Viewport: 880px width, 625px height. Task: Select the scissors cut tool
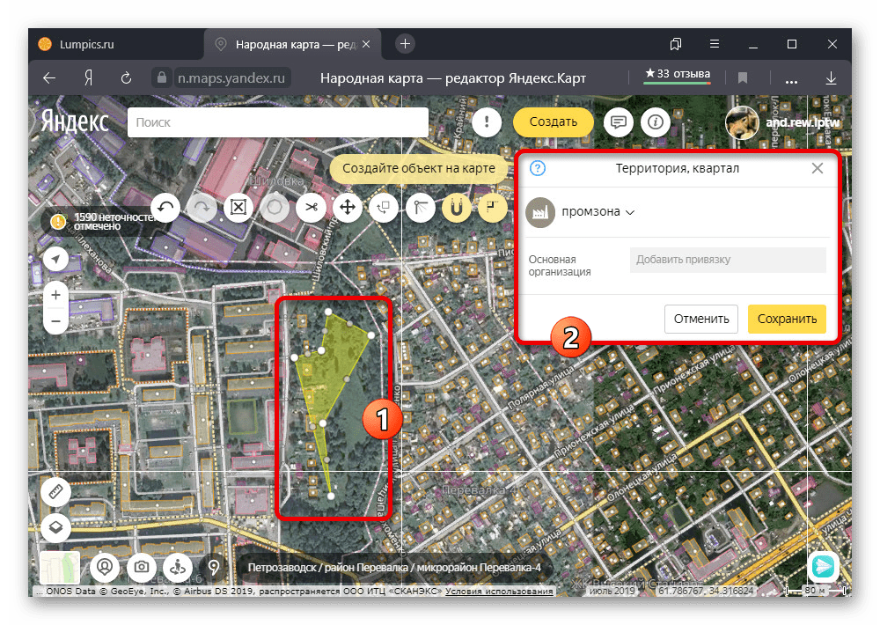pos(311,208)
